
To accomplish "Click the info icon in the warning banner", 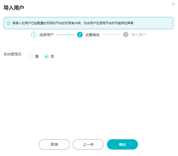I will (9, 23).
